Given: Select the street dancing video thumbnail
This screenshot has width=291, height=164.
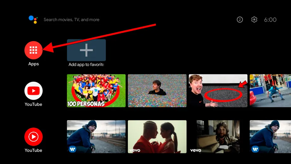Looking at the screenshot, I should [270, 91].
